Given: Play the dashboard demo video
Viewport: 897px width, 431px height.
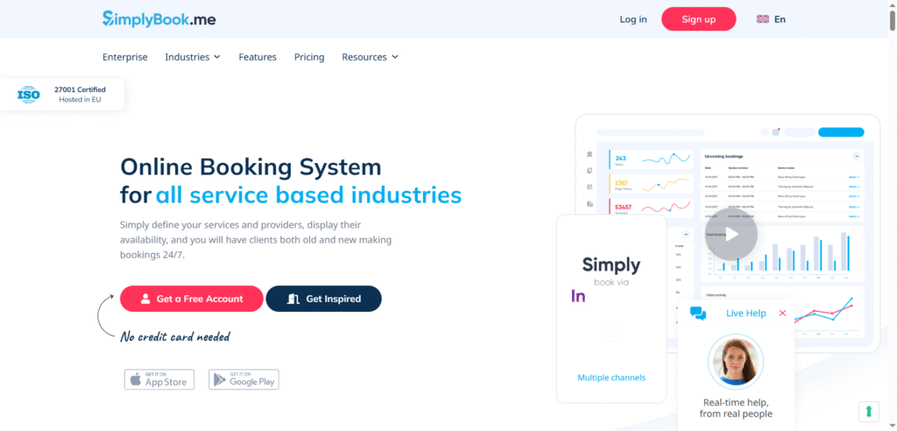Looking at the screenshot, I should point(731,234).
